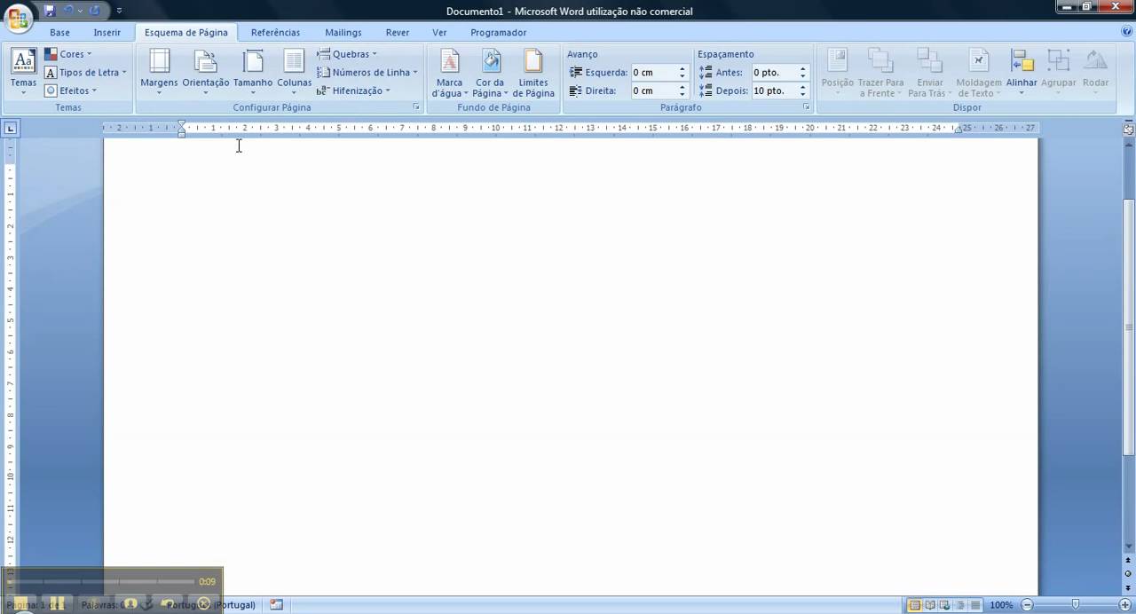The image size is (1136, 614).
Task: Click Posição position button
Action: (837, 73)
